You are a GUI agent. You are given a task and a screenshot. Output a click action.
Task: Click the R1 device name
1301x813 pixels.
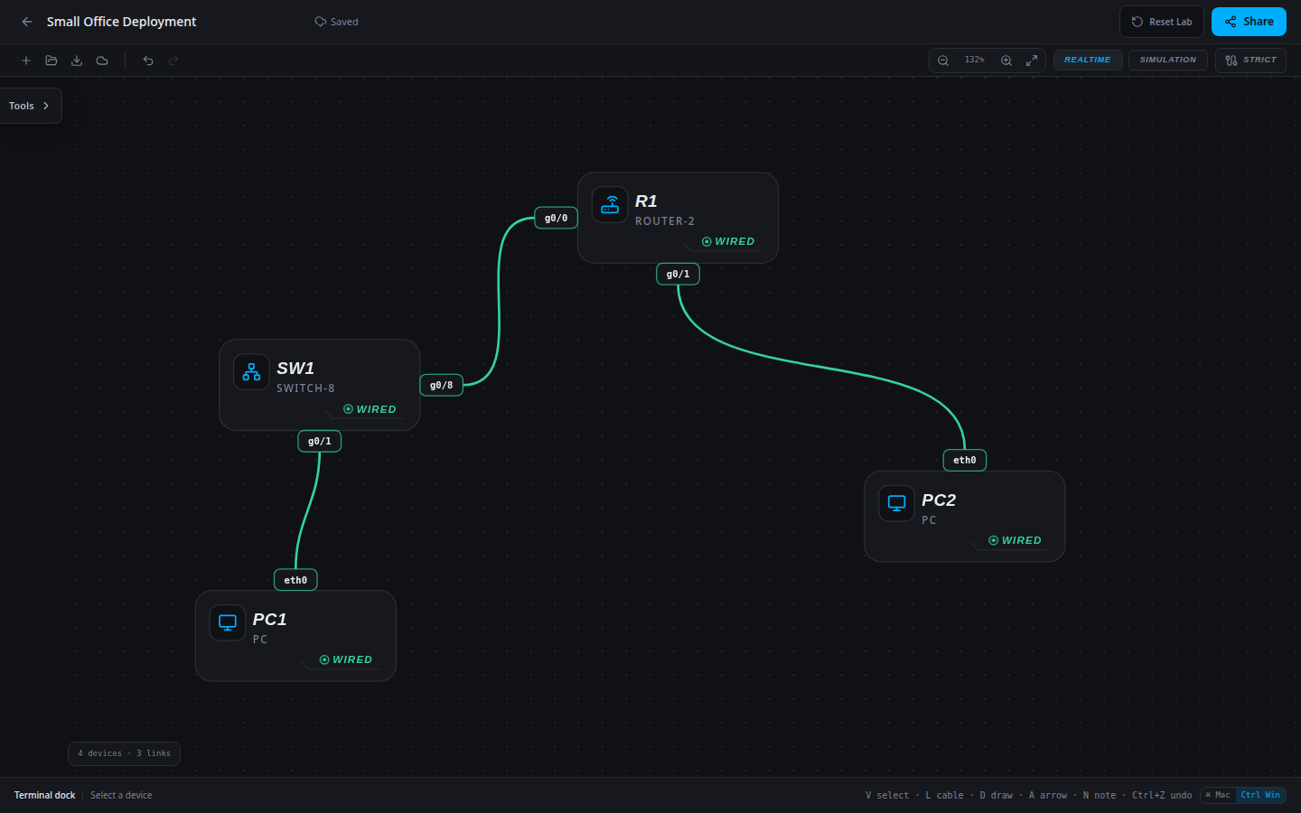coord(646,201)
